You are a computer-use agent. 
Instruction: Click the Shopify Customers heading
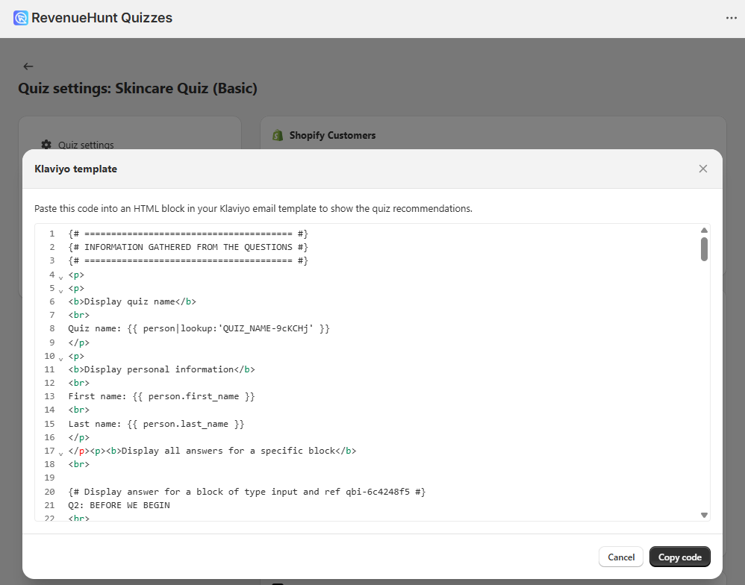(333, 135)
